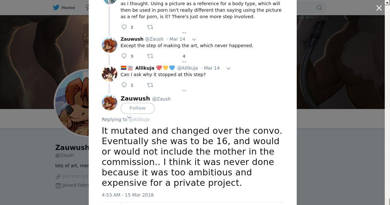
Task: Open dropdown caret on Zauwush's Mar 14 tweet
Action: click(194, 39)
